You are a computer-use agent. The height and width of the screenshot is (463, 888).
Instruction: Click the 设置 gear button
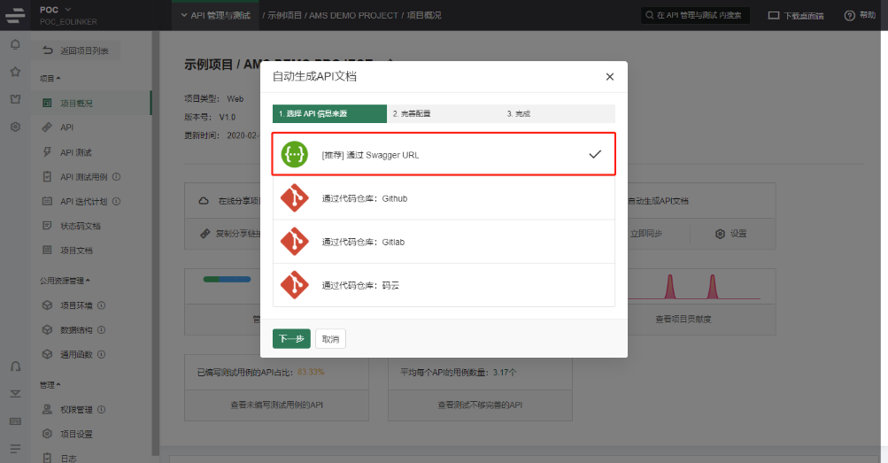(x=731, y=234)
